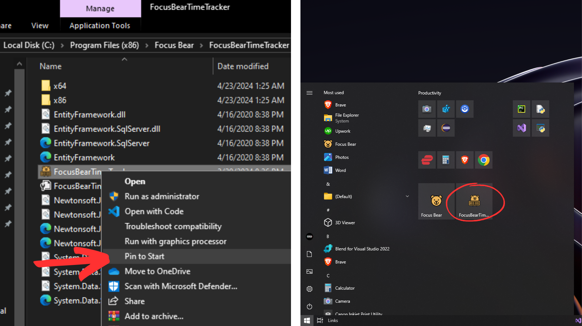This screenshot has width=582, height=326.
Task: Launch the Brave browser tile
Action: pyautogui.click(x=465, y=160)
